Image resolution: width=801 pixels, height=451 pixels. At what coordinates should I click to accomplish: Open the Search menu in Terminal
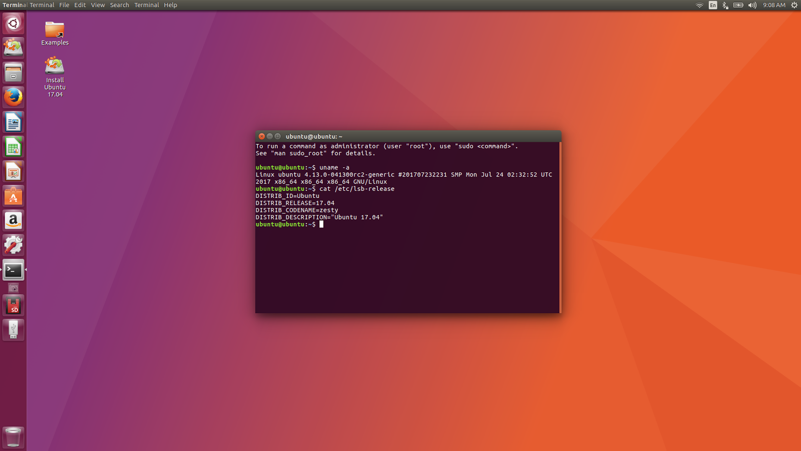[119, 5]
